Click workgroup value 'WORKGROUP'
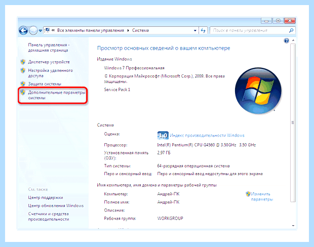Viewport: 314px width, 247px height. coord(170,218)
